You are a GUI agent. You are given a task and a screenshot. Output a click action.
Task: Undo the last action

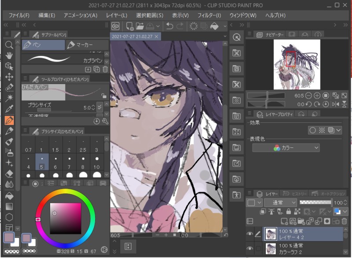click(x=169, y=26)
